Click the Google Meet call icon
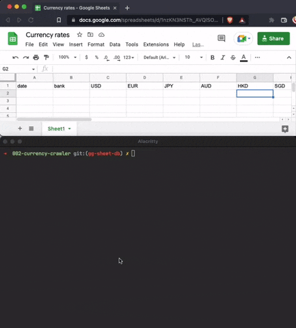This screenshot has width=296, height=328. point(241,38)
